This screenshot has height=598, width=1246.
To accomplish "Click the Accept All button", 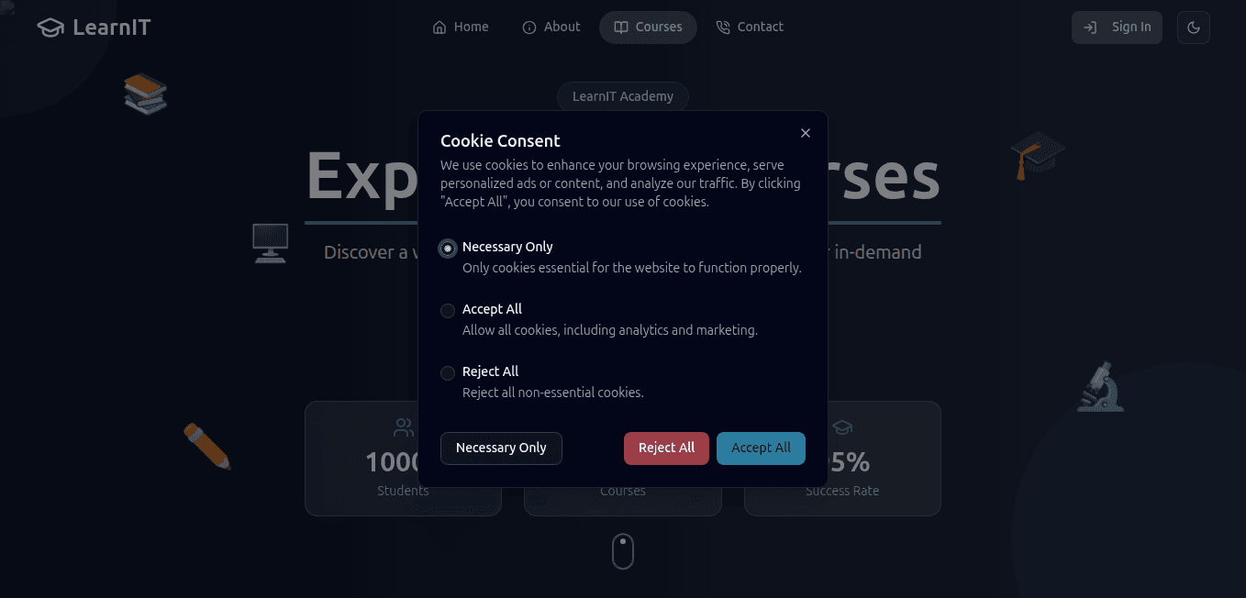I will pos(761,448).
